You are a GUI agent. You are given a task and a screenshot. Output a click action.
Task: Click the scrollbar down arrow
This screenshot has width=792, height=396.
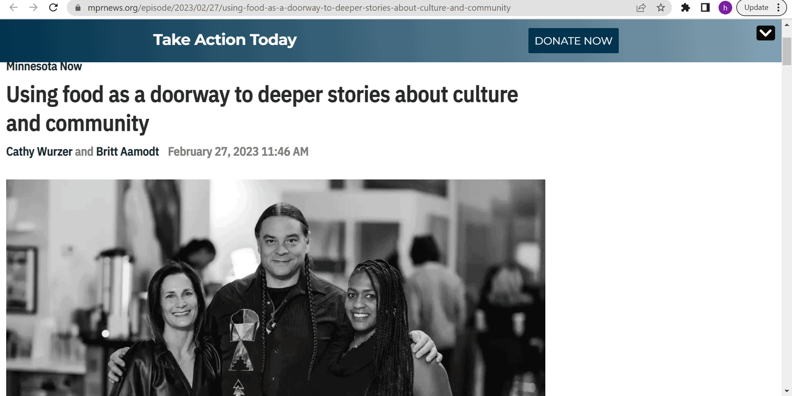pos(787,391)
